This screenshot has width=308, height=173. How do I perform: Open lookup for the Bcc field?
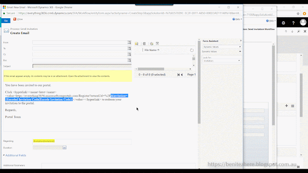[x=129, y=60]
